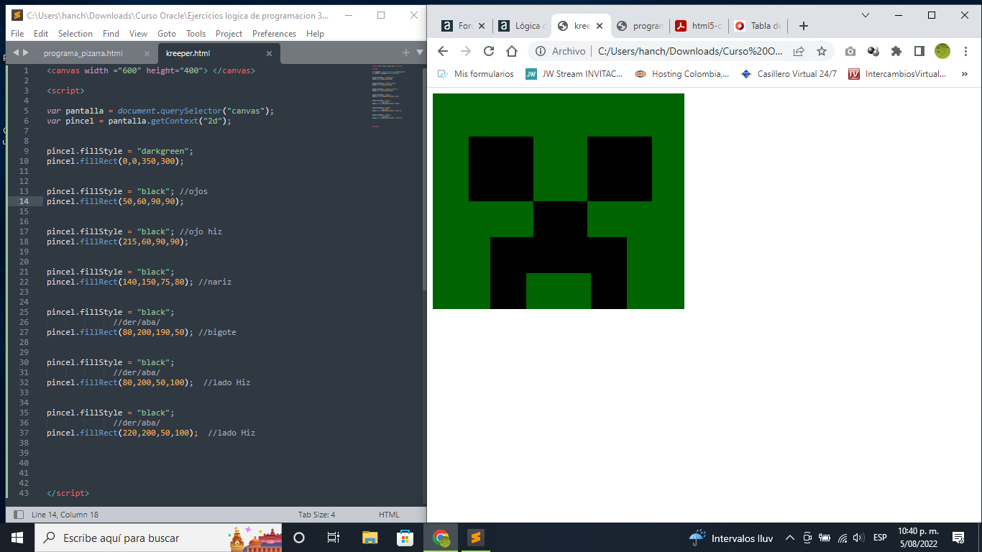982x552 pixels.
Task: Show more bookmarks with the double chevron
Action: pos(965,74)
